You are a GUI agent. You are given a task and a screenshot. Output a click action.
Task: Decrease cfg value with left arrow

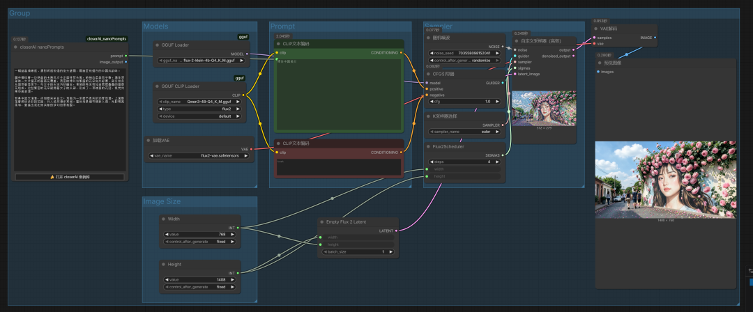432,102
